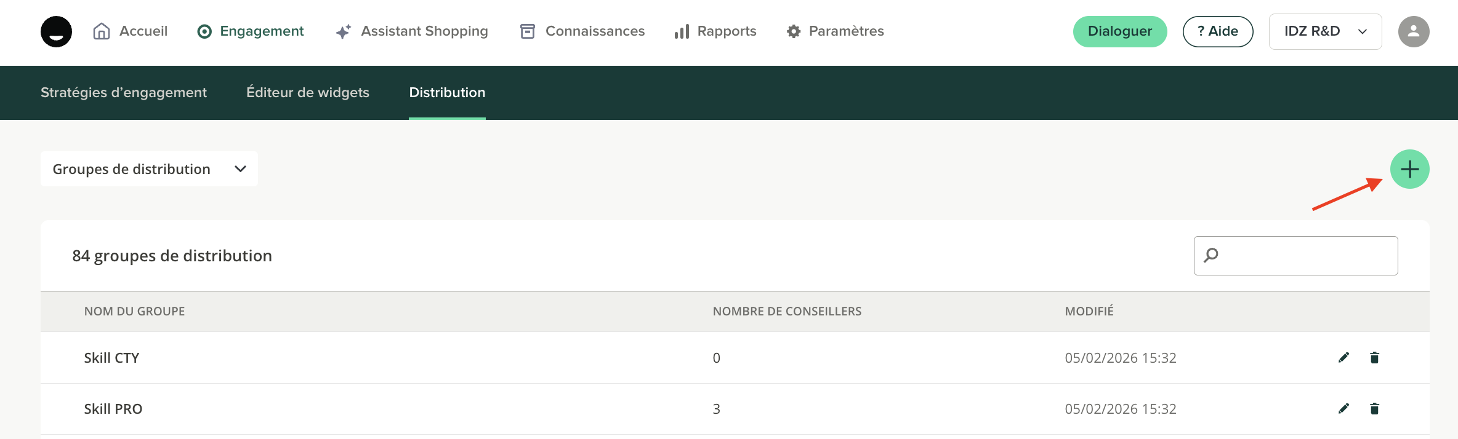Switch to Éditeur de widgets tab
Screen dimensions: 1458x439
point(308,93)
